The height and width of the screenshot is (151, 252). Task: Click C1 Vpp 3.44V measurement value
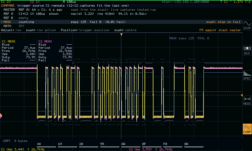click(x=31, y=54)
